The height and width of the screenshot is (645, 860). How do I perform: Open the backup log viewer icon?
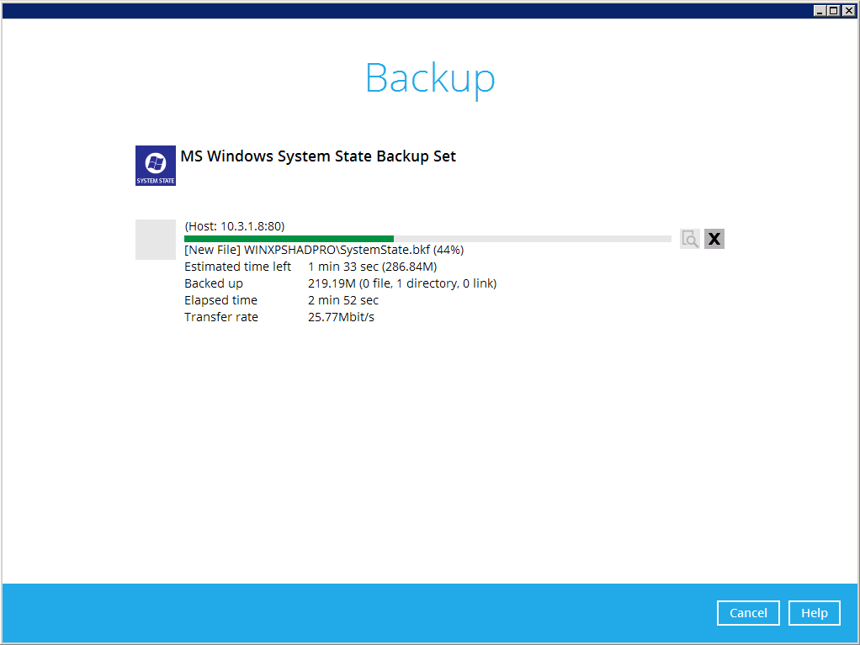[690, 239]
